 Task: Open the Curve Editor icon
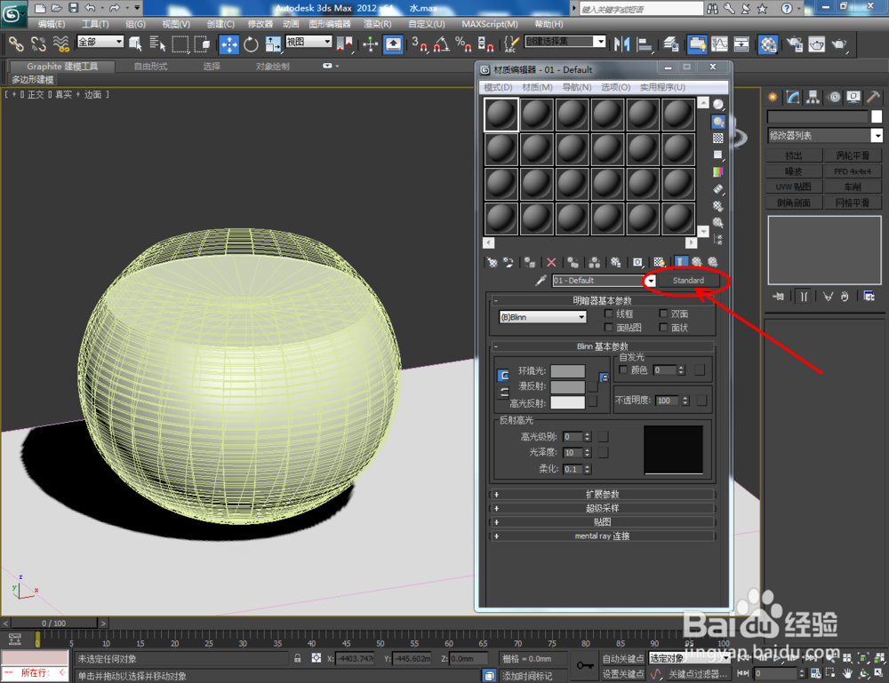tap(719, 44)
